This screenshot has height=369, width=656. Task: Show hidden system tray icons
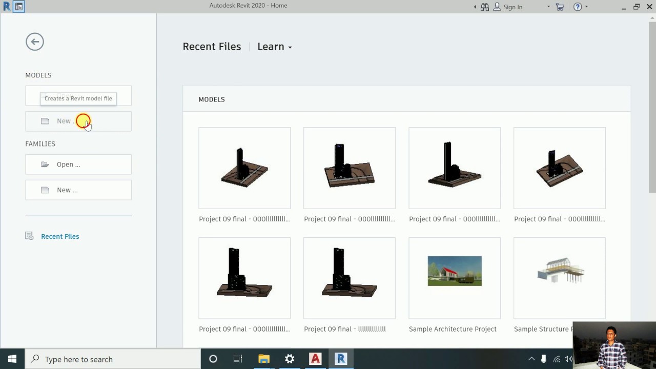[531, 359]
